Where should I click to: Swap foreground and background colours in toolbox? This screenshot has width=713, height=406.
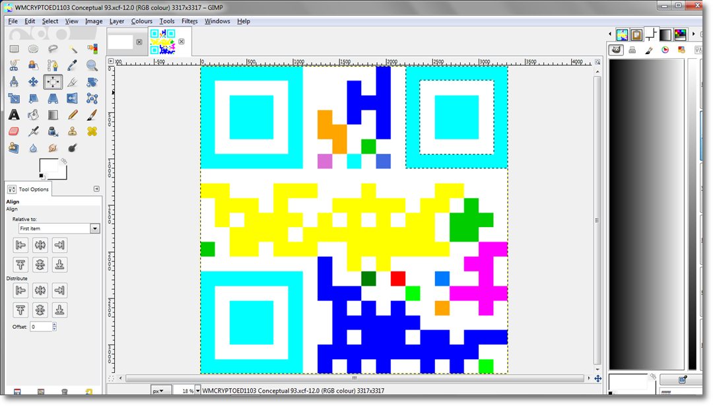(63, 161)
